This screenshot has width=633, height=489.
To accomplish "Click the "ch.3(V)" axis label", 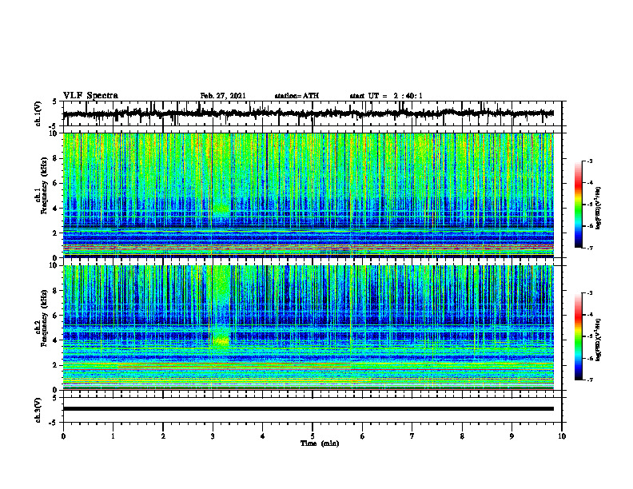I will (38, 410).
